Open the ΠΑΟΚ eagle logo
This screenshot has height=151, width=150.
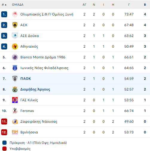point(15,79)
